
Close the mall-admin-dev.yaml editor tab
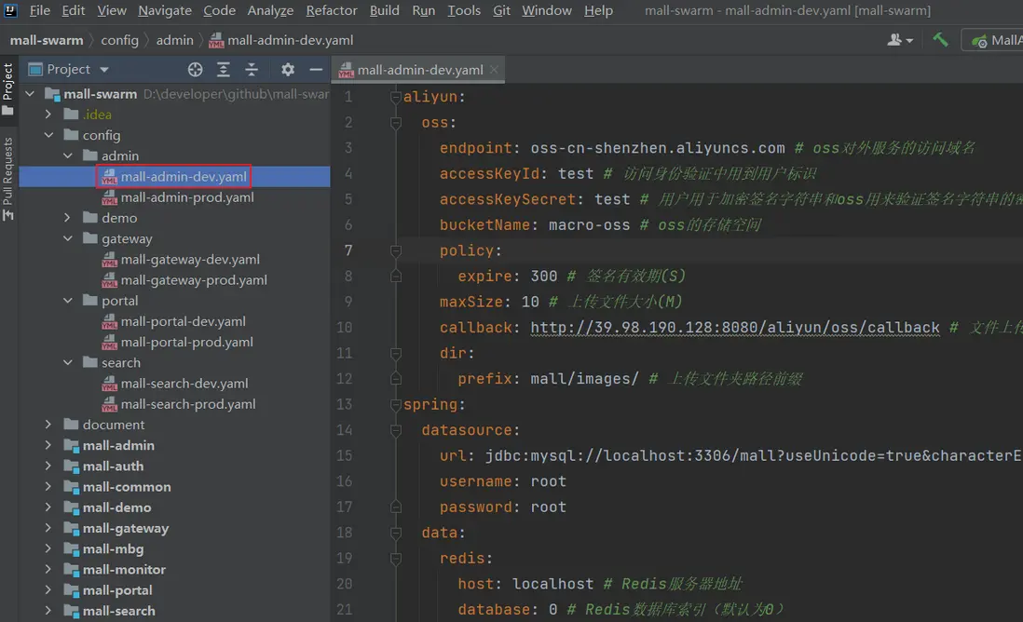tap(494, 70)
